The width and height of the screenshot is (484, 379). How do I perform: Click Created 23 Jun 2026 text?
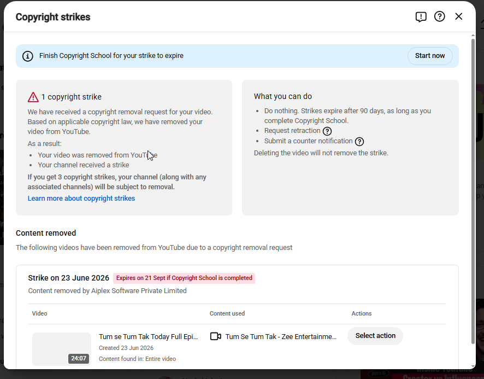click(x=126, y=348)
